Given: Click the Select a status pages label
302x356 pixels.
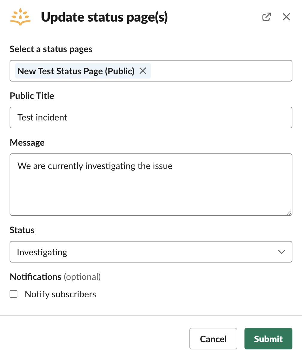Looking at the screenshot, I should pyautogui.click(x=51, y=49).
